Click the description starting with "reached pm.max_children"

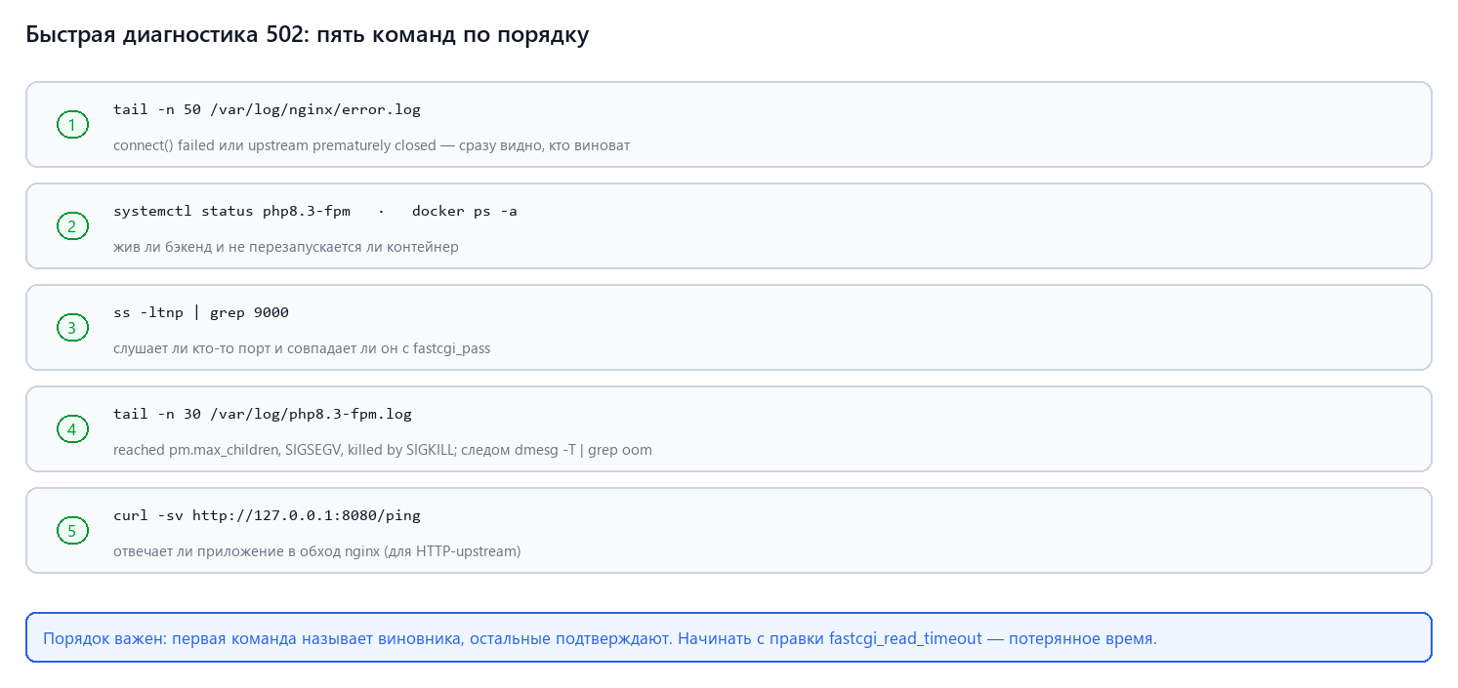coord(383,450)
